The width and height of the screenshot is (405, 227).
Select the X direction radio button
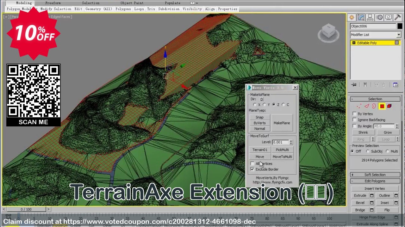(255, 105)
